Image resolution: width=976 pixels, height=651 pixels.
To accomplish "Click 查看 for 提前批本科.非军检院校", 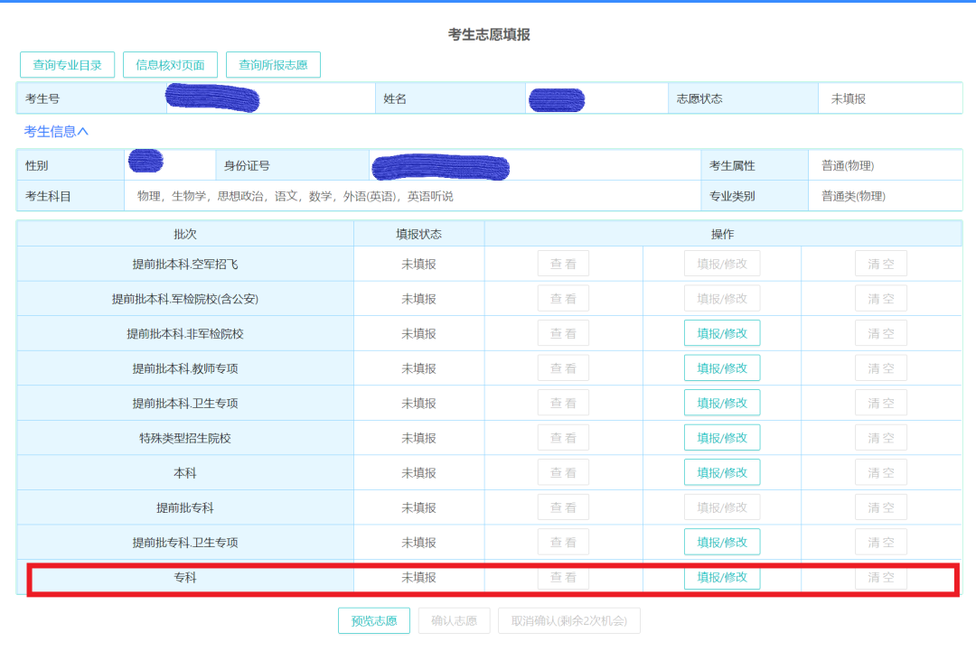I will [563, 333].
